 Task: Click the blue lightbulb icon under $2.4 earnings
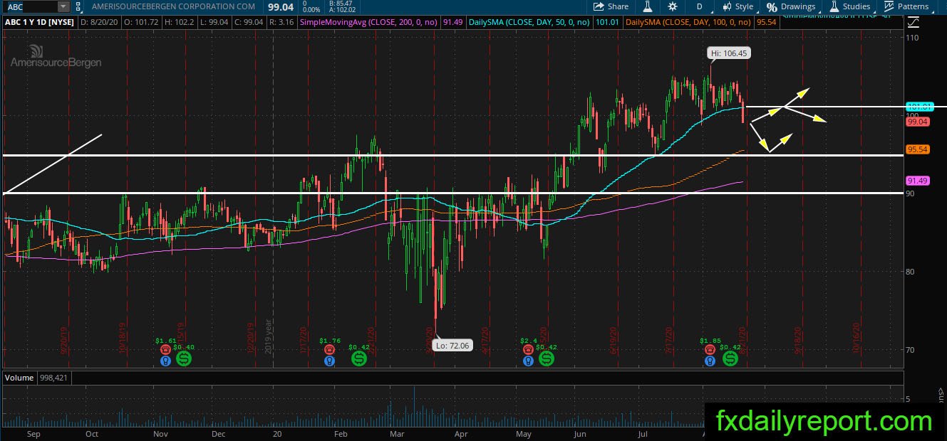[527, 361]
